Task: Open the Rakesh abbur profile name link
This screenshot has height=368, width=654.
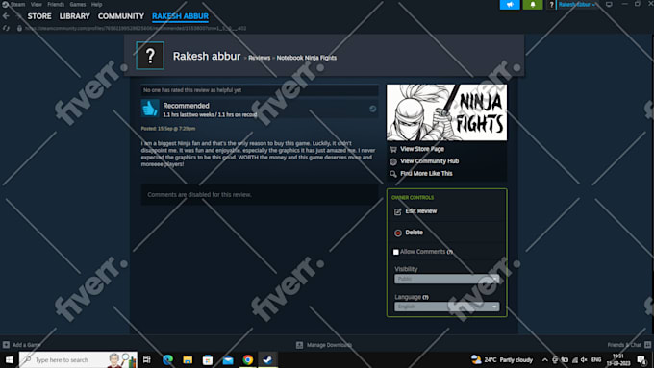Action: 207,56
